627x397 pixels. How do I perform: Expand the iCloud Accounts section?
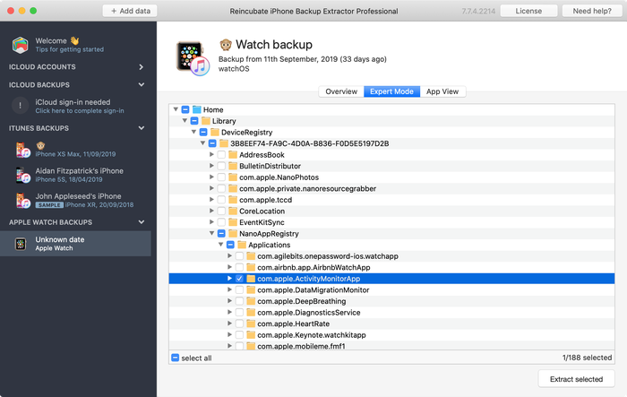click(x=141, y=67)
